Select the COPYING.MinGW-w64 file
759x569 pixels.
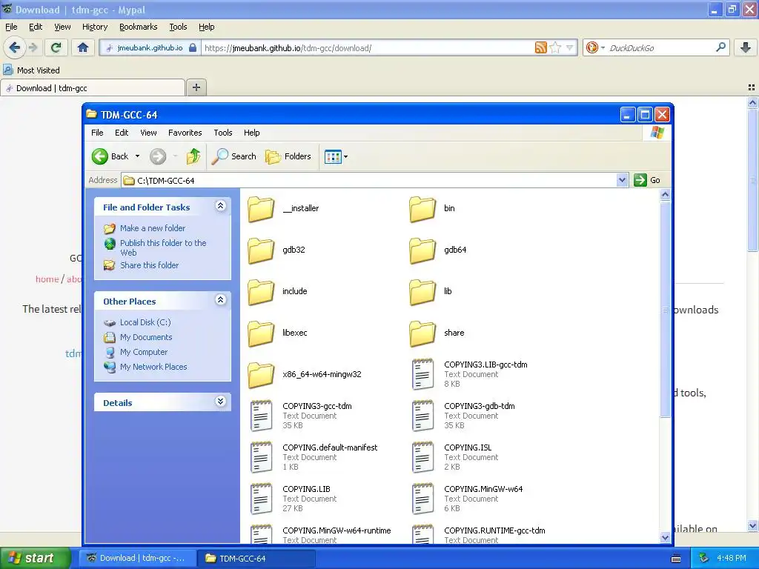click(x=467, y=499)
